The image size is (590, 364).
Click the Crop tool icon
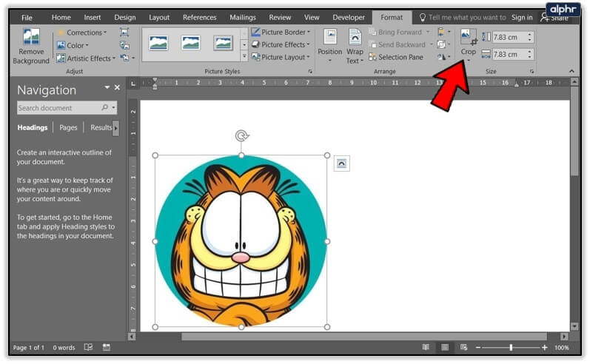pos(469,37)
